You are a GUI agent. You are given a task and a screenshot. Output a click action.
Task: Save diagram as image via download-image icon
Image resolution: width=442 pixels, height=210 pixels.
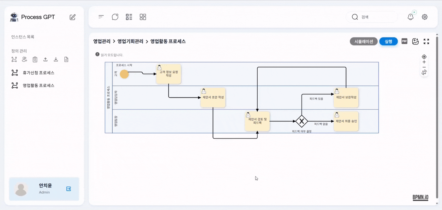[x=415, y=41]
